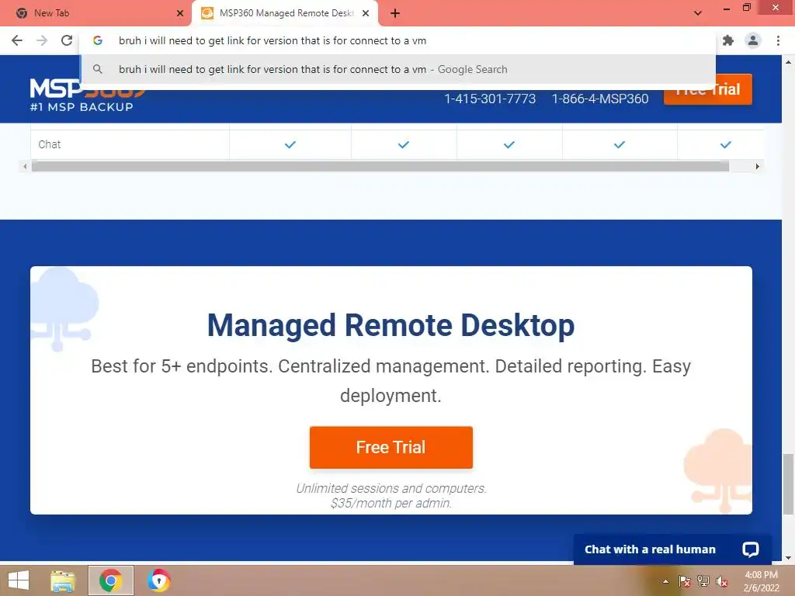Click the MSP360 #1 MSP Backup logo
The width and height of the screenshot is (795, 596).
coord(88,95)
